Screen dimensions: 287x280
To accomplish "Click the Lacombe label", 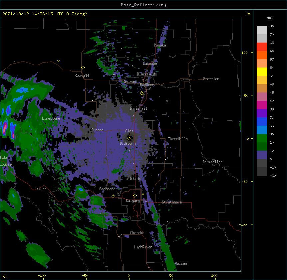I will click(150, 64).
